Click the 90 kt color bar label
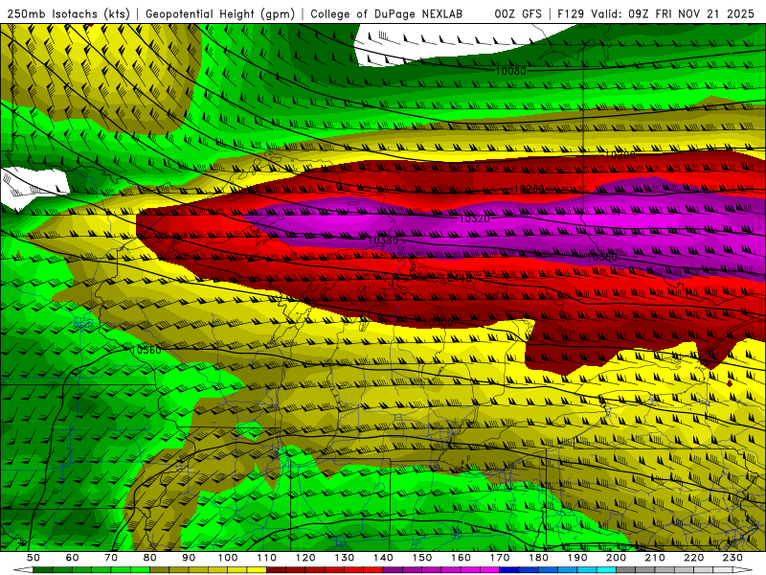766x575 pixels. pos(189,558)
